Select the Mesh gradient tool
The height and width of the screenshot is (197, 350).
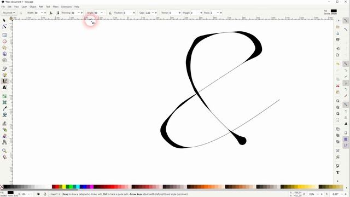click(4, 102)
